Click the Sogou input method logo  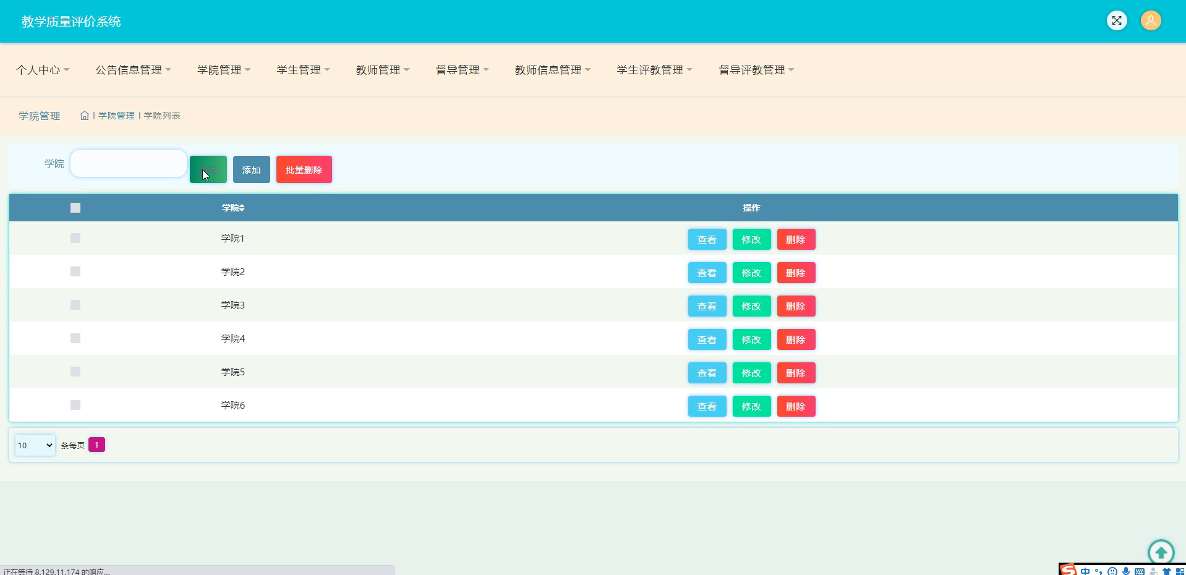point(1069,569)
